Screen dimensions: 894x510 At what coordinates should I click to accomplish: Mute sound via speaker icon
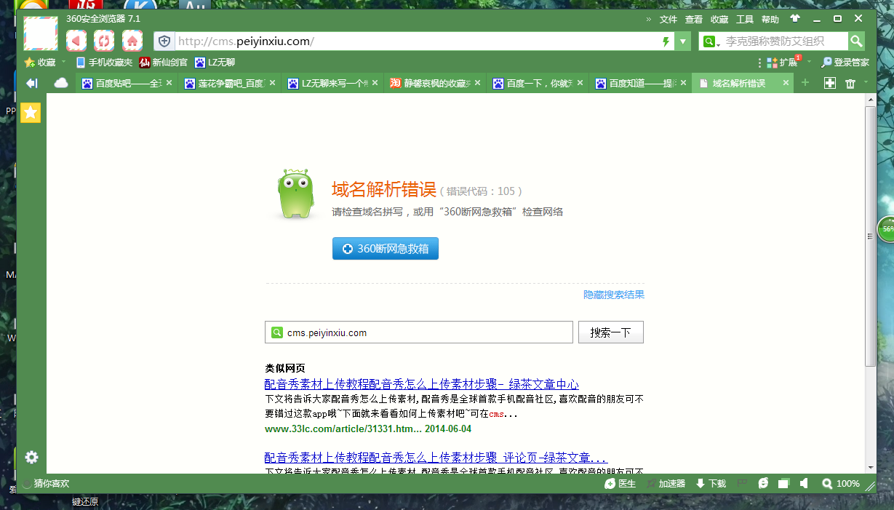tap(804, 483)
